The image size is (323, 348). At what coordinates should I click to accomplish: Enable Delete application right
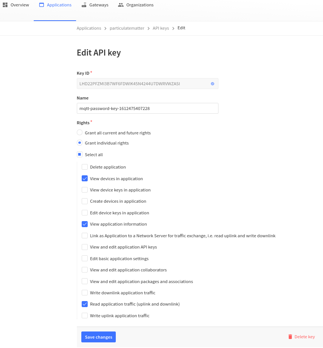pyautogui.click(x=85, y=167)
